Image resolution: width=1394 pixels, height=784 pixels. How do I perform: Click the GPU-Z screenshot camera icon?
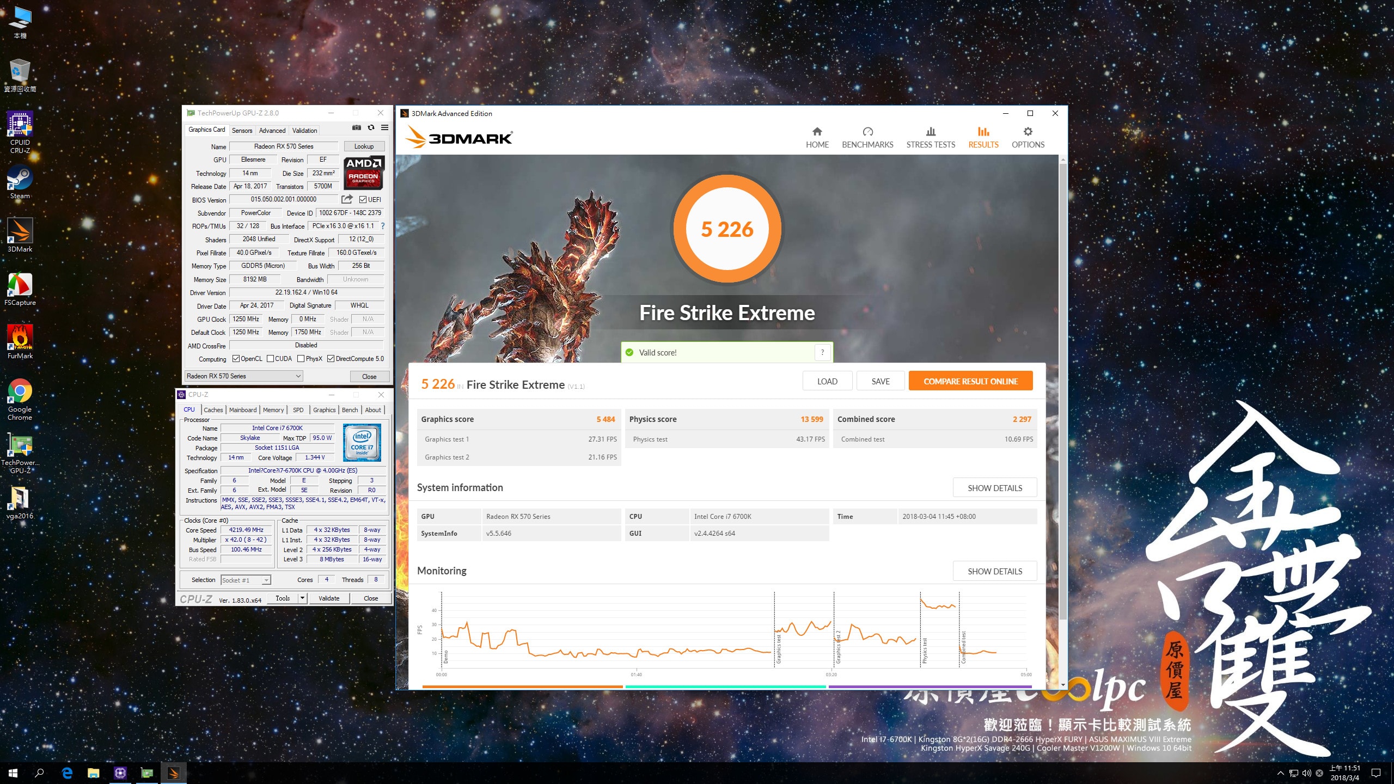[356, 127]
